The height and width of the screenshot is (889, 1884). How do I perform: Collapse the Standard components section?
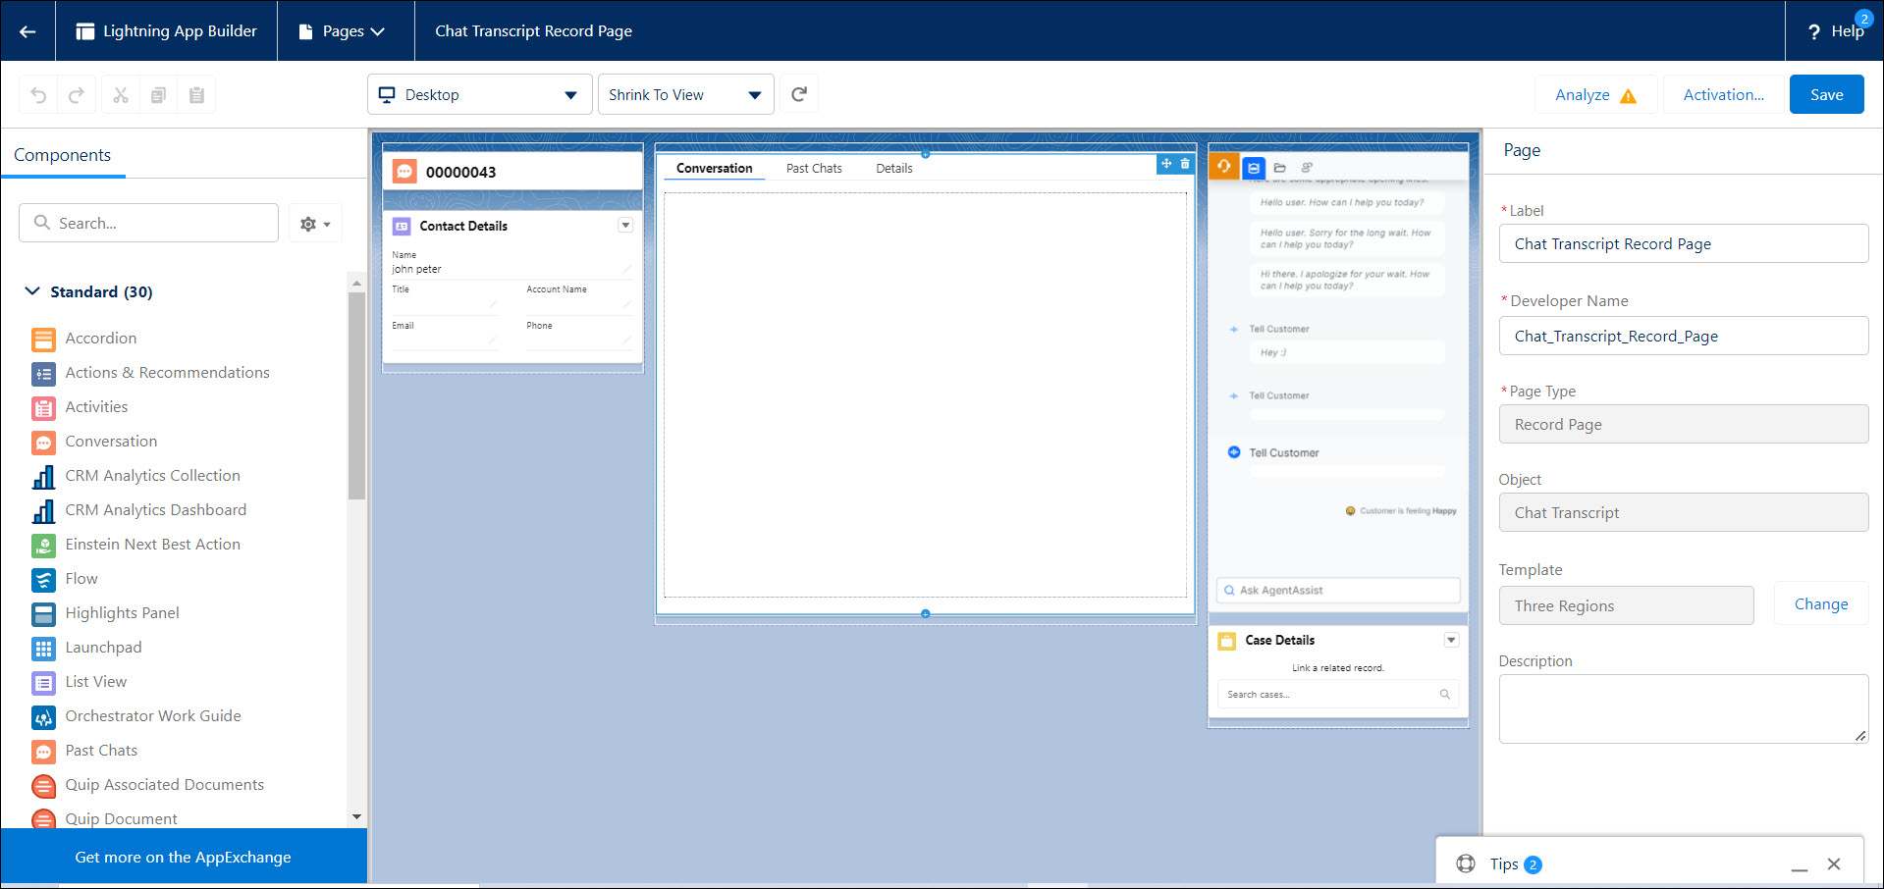[31, 291]
